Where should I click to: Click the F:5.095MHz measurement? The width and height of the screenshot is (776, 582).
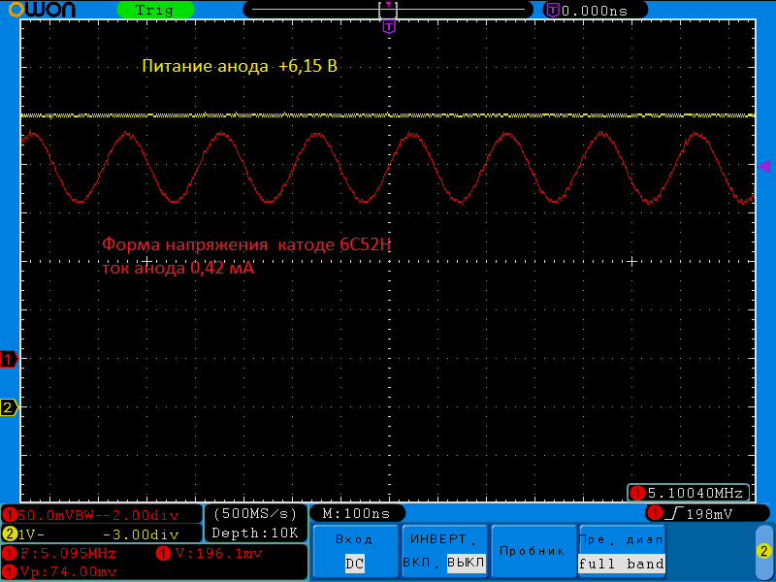coord(60,553)
